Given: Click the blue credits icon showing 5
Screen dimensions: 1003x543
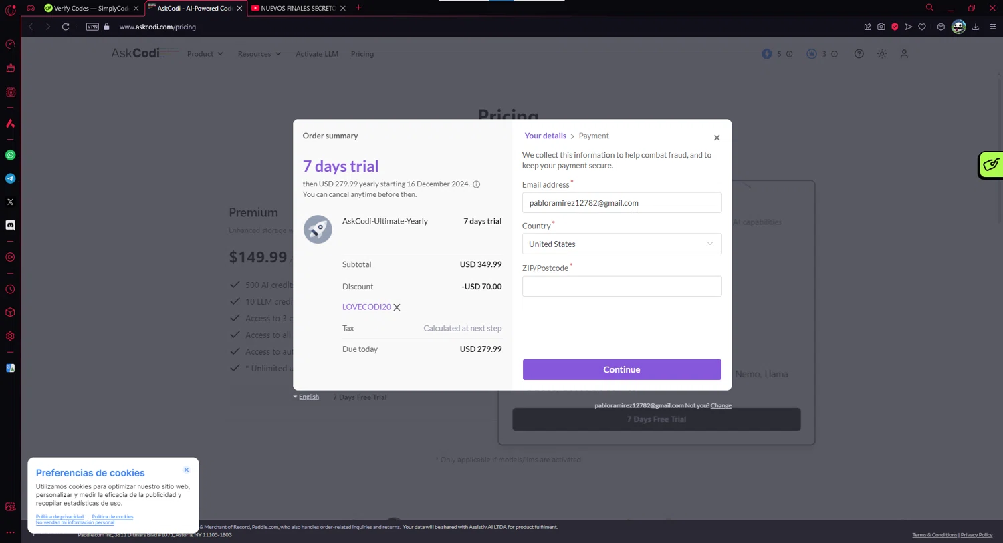Looking at the screenshot, I should (x=767, y=54).
